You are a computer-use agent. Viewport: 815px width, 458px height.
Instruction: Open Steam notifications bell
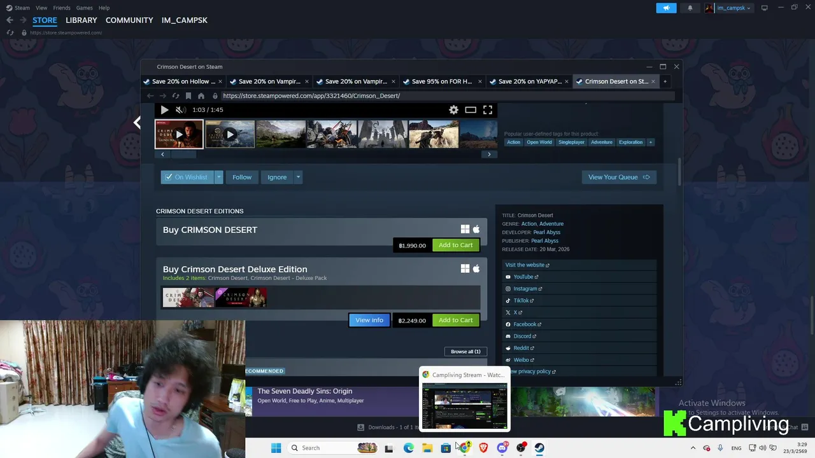coord(690,8)
